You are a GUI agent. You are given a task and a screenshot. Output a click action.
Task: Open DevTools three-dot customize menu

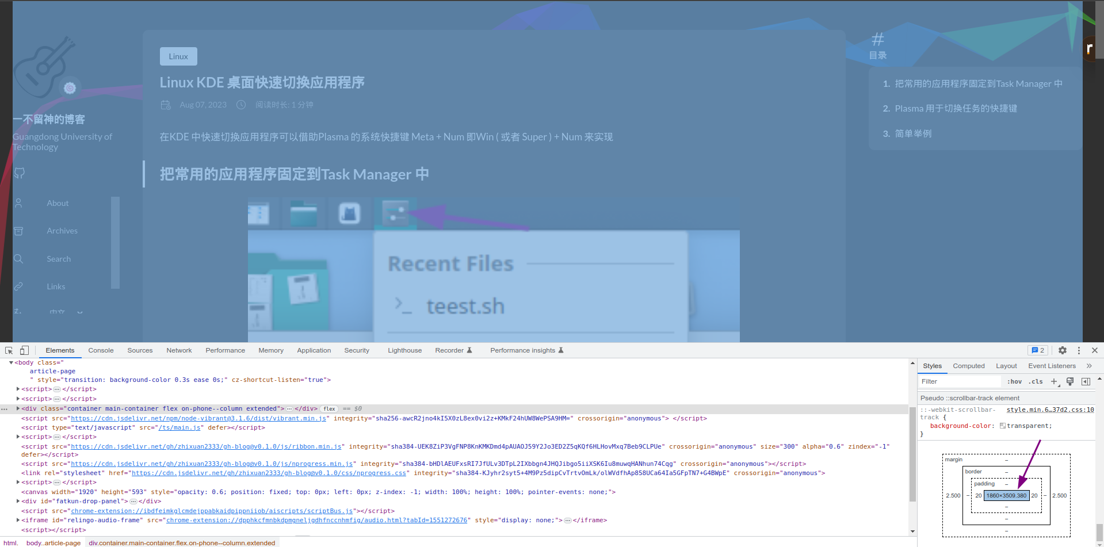[x=1079, y=350]
